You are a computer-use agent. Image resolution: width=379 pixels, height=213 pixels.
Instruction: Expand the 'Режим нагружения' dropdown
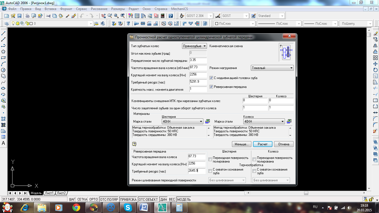272,68
